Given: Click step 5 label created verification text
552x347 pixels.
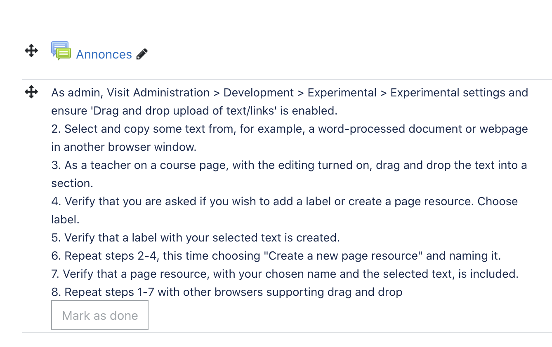Looking at the screenshot, I should pos(195,237).
